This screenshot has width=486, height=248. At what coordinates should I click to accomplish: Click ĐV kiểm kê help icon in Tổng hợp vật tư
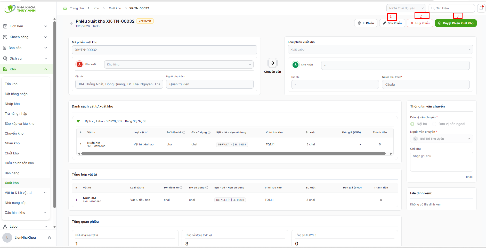coord(181,188)
